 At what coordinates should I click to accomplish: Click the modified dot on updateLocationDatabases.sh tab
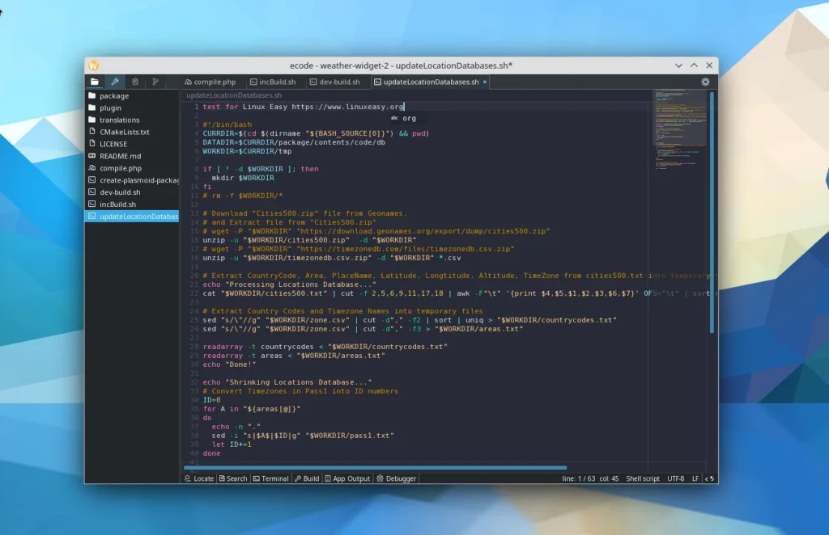click(x=485, y=82)
